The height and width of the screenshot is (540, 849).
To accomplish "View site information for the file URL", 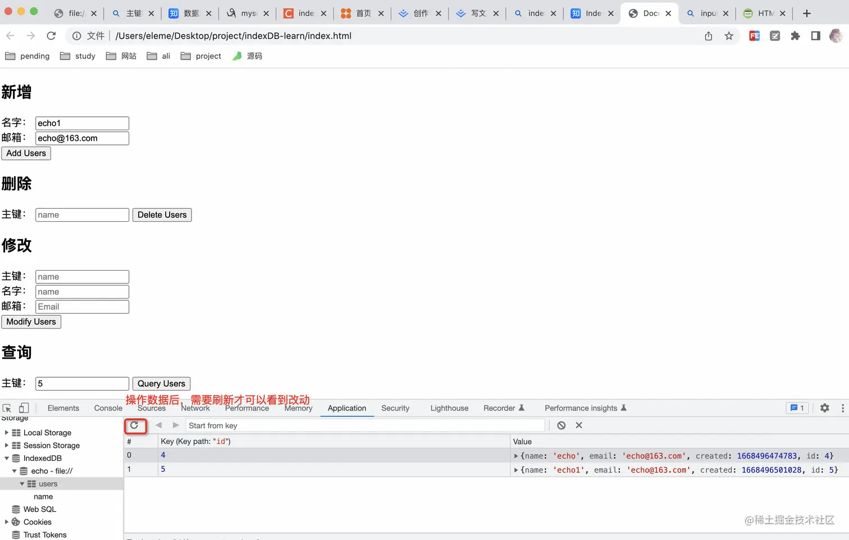I will [x=77, y=36].
